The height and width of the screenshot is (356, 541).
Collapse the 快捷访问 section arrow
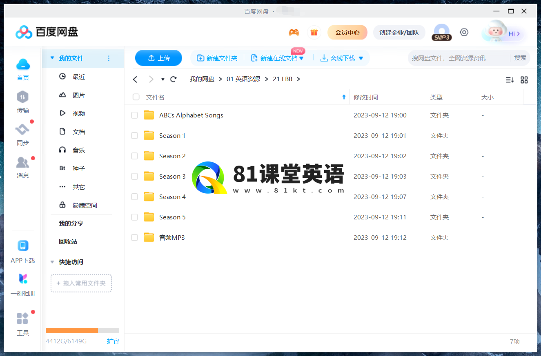click(52, 262)
